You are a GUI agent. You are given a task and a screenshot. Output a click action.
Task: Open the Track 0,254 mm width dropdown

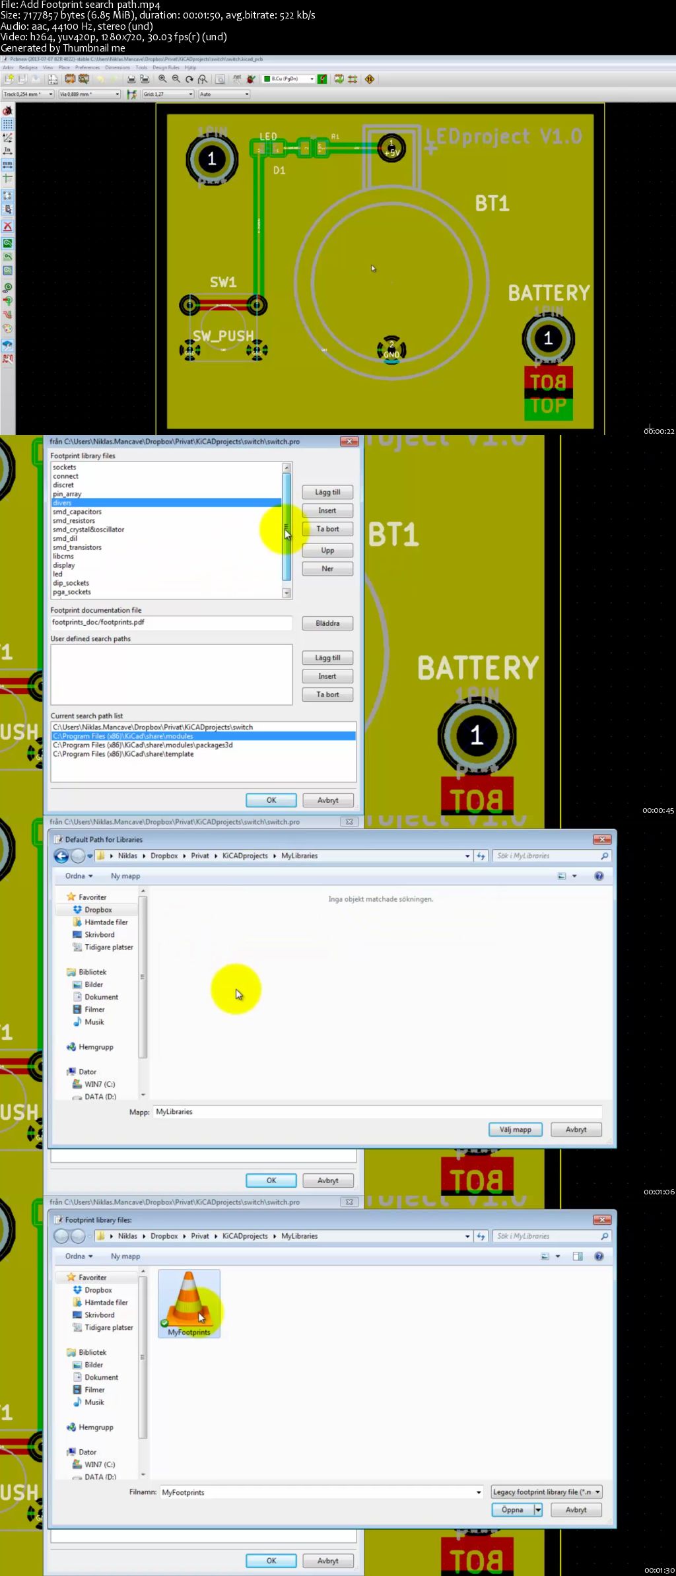28,94
